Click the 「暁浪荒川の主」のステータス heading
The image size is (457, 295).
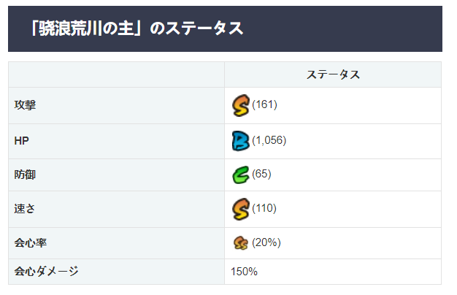137,28
